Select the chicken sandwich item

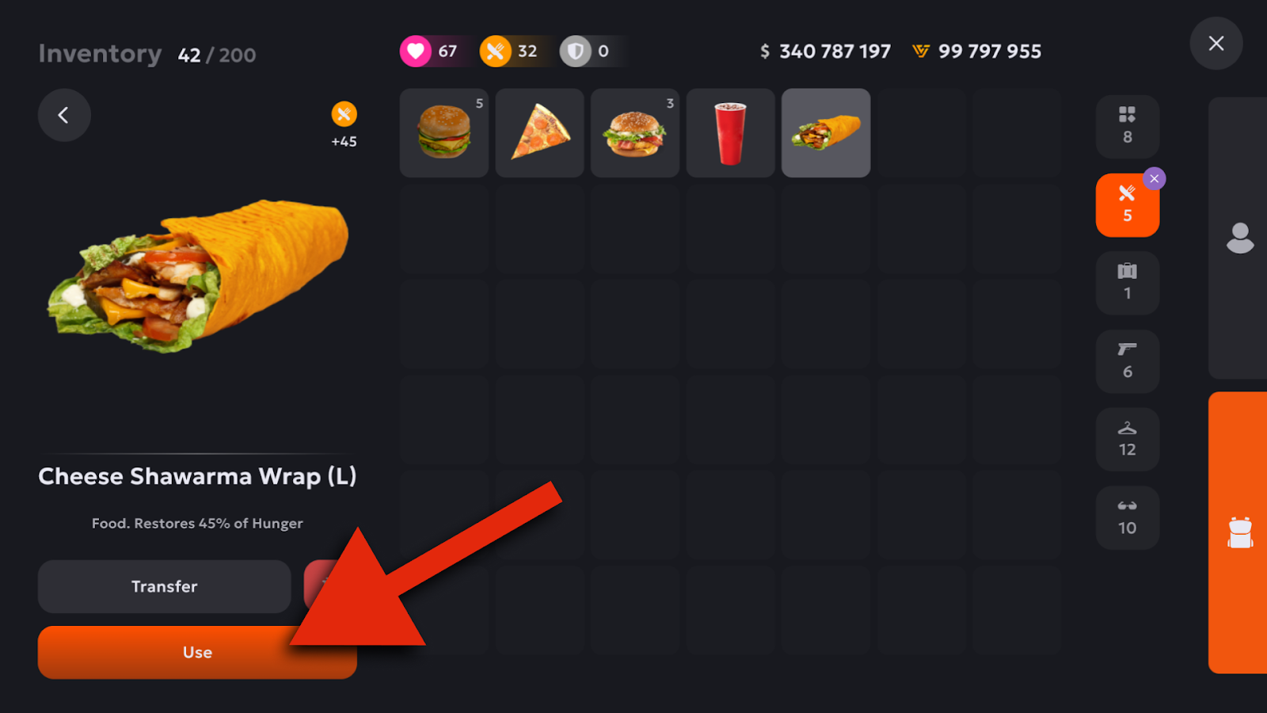[x=635, y=133]
